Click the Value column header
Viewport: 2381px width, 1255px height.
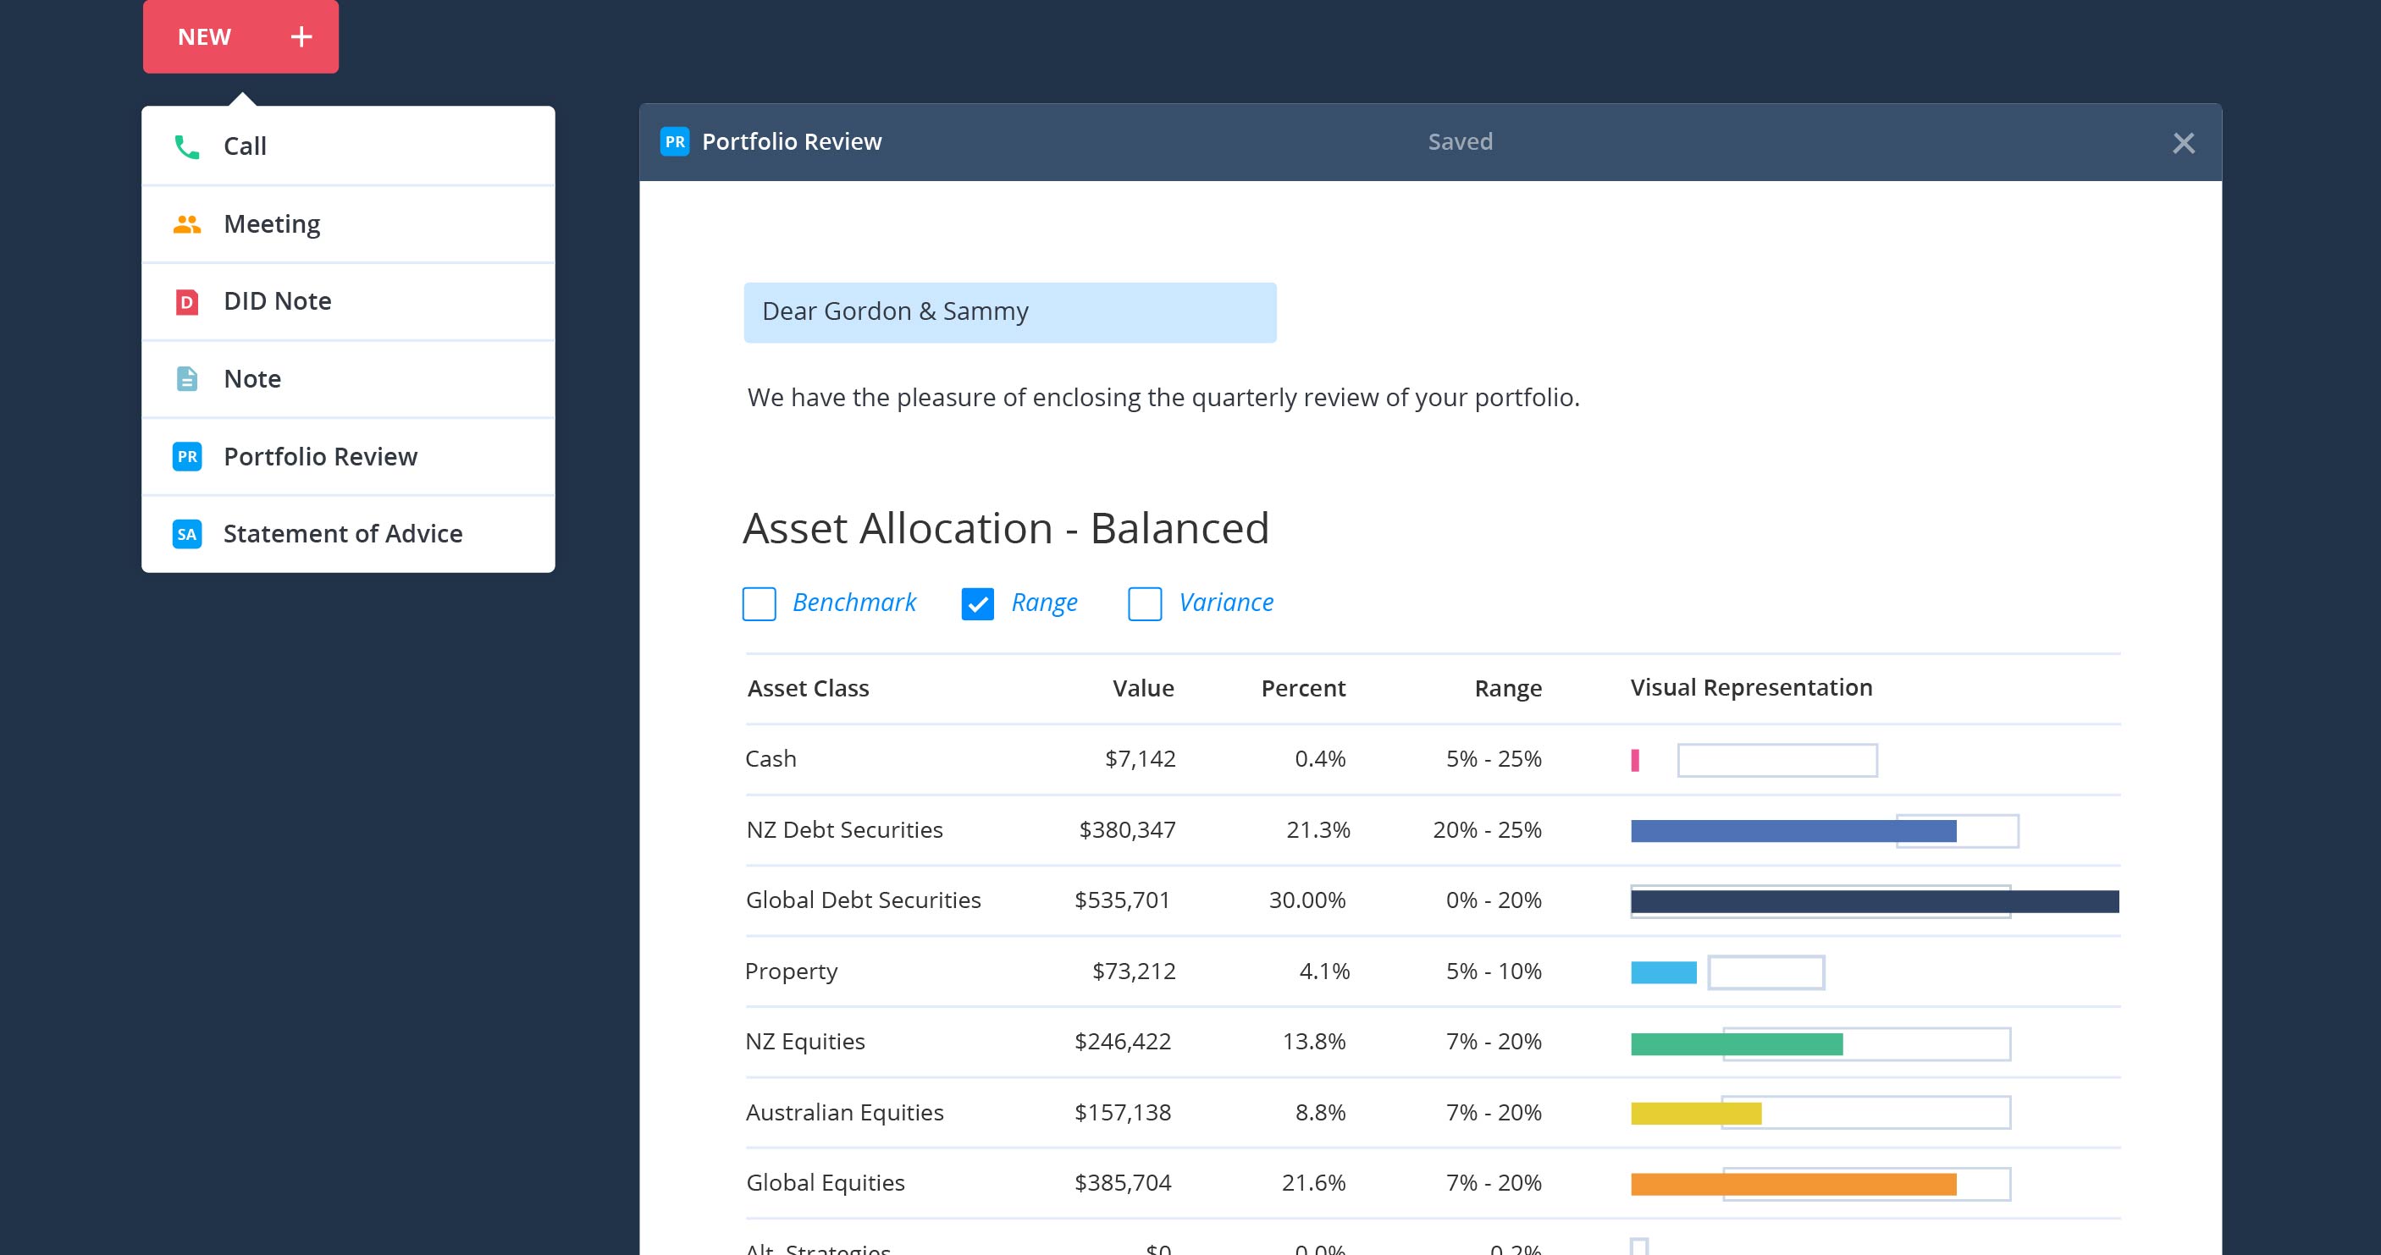click(x=1143, y=688)
